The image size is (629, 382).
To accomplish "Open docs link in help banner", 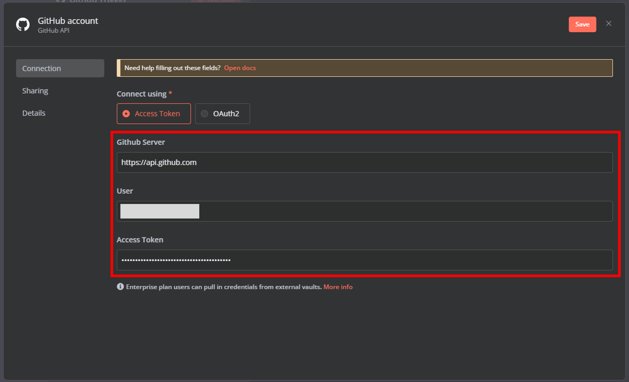I will [x=240, y=68].
